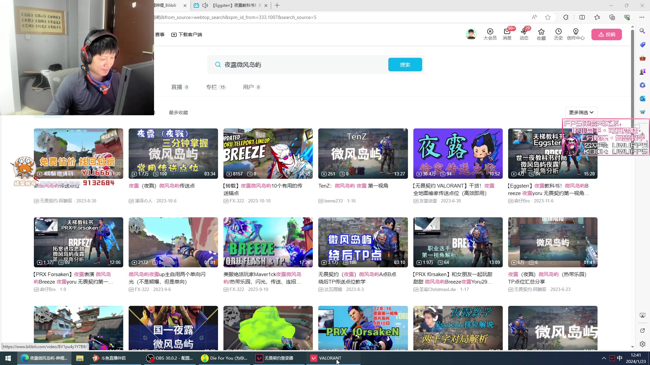The height and width of the screenshot is (365, 650).
Task: Mute the playing video tab's speaker icon
Action: click(x=205, y=5)
